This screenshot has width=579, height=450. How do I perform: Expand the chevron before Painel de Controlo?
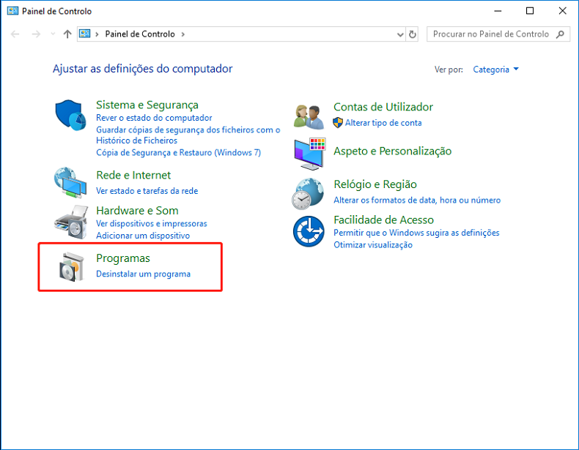(x=97, y=34)
